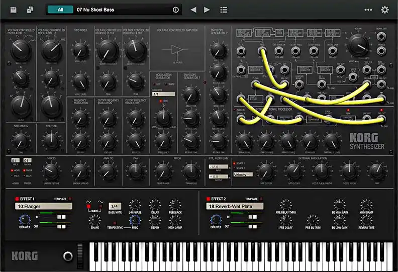The width and height of the screenshot is (398, 272).
Task: Click the +0.0 output gain field
Action: 218,176
